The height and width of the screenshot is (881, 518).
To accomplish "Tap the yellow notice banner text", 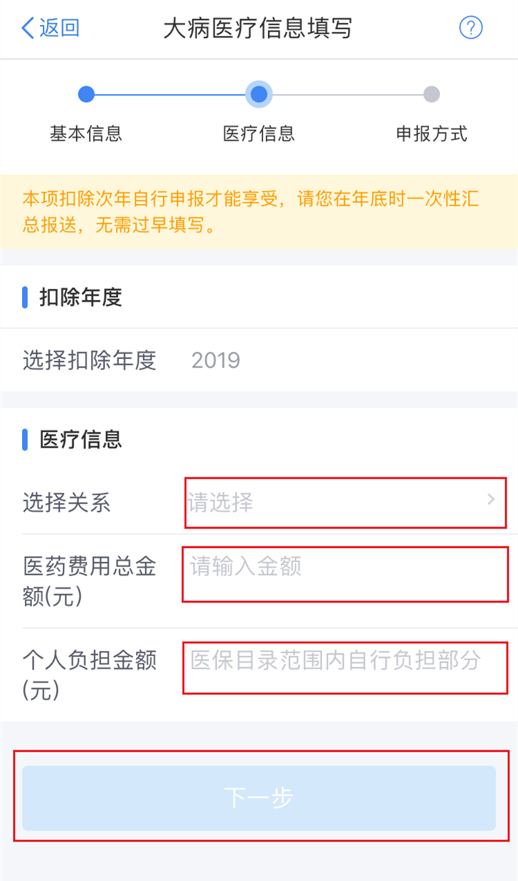I will pyautogui.click(x=251, y=211).
